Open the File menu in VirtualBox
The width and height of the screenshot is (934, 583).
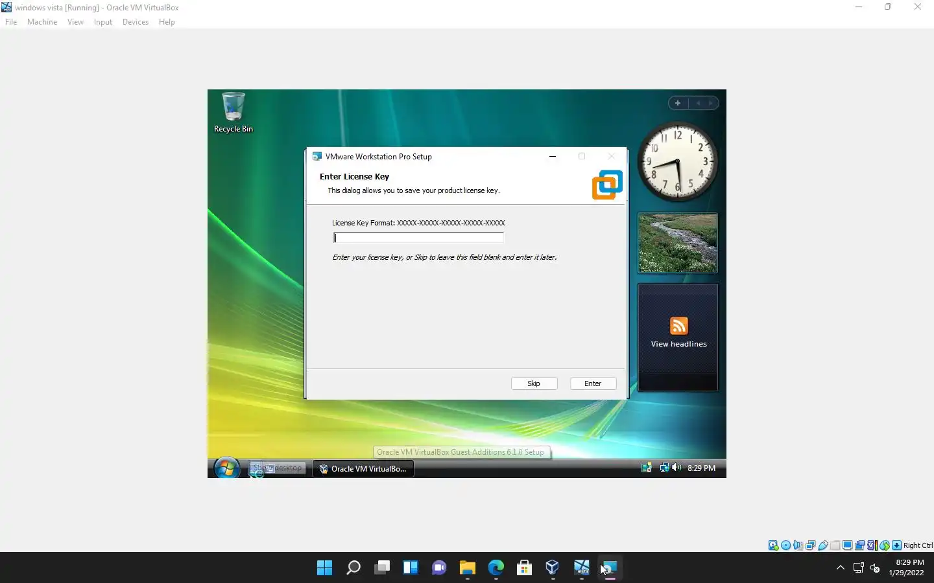click(x=11, y=22)
